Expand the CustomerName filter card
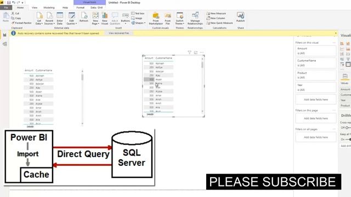The image size is (351, 197). [316, 63]
